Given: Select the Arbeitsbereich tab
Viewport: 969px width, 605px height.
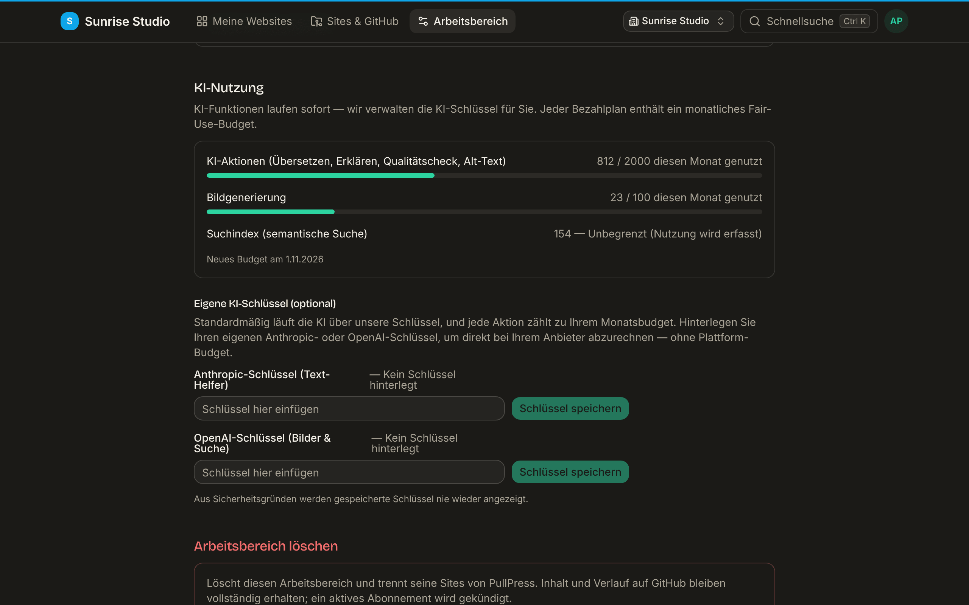Looking at the screenshot, I should 463,21.
